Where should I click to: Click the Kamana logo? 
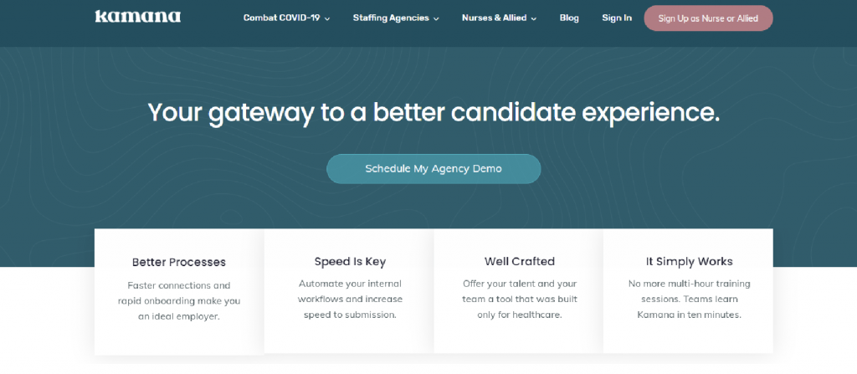point(138,17)
